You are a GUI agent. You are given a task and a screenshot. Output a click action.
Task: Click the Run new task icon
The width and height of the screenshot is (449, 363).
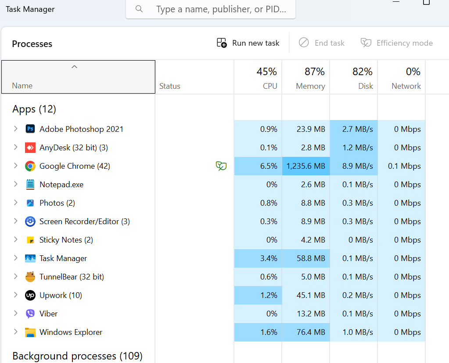pos(222,43)
